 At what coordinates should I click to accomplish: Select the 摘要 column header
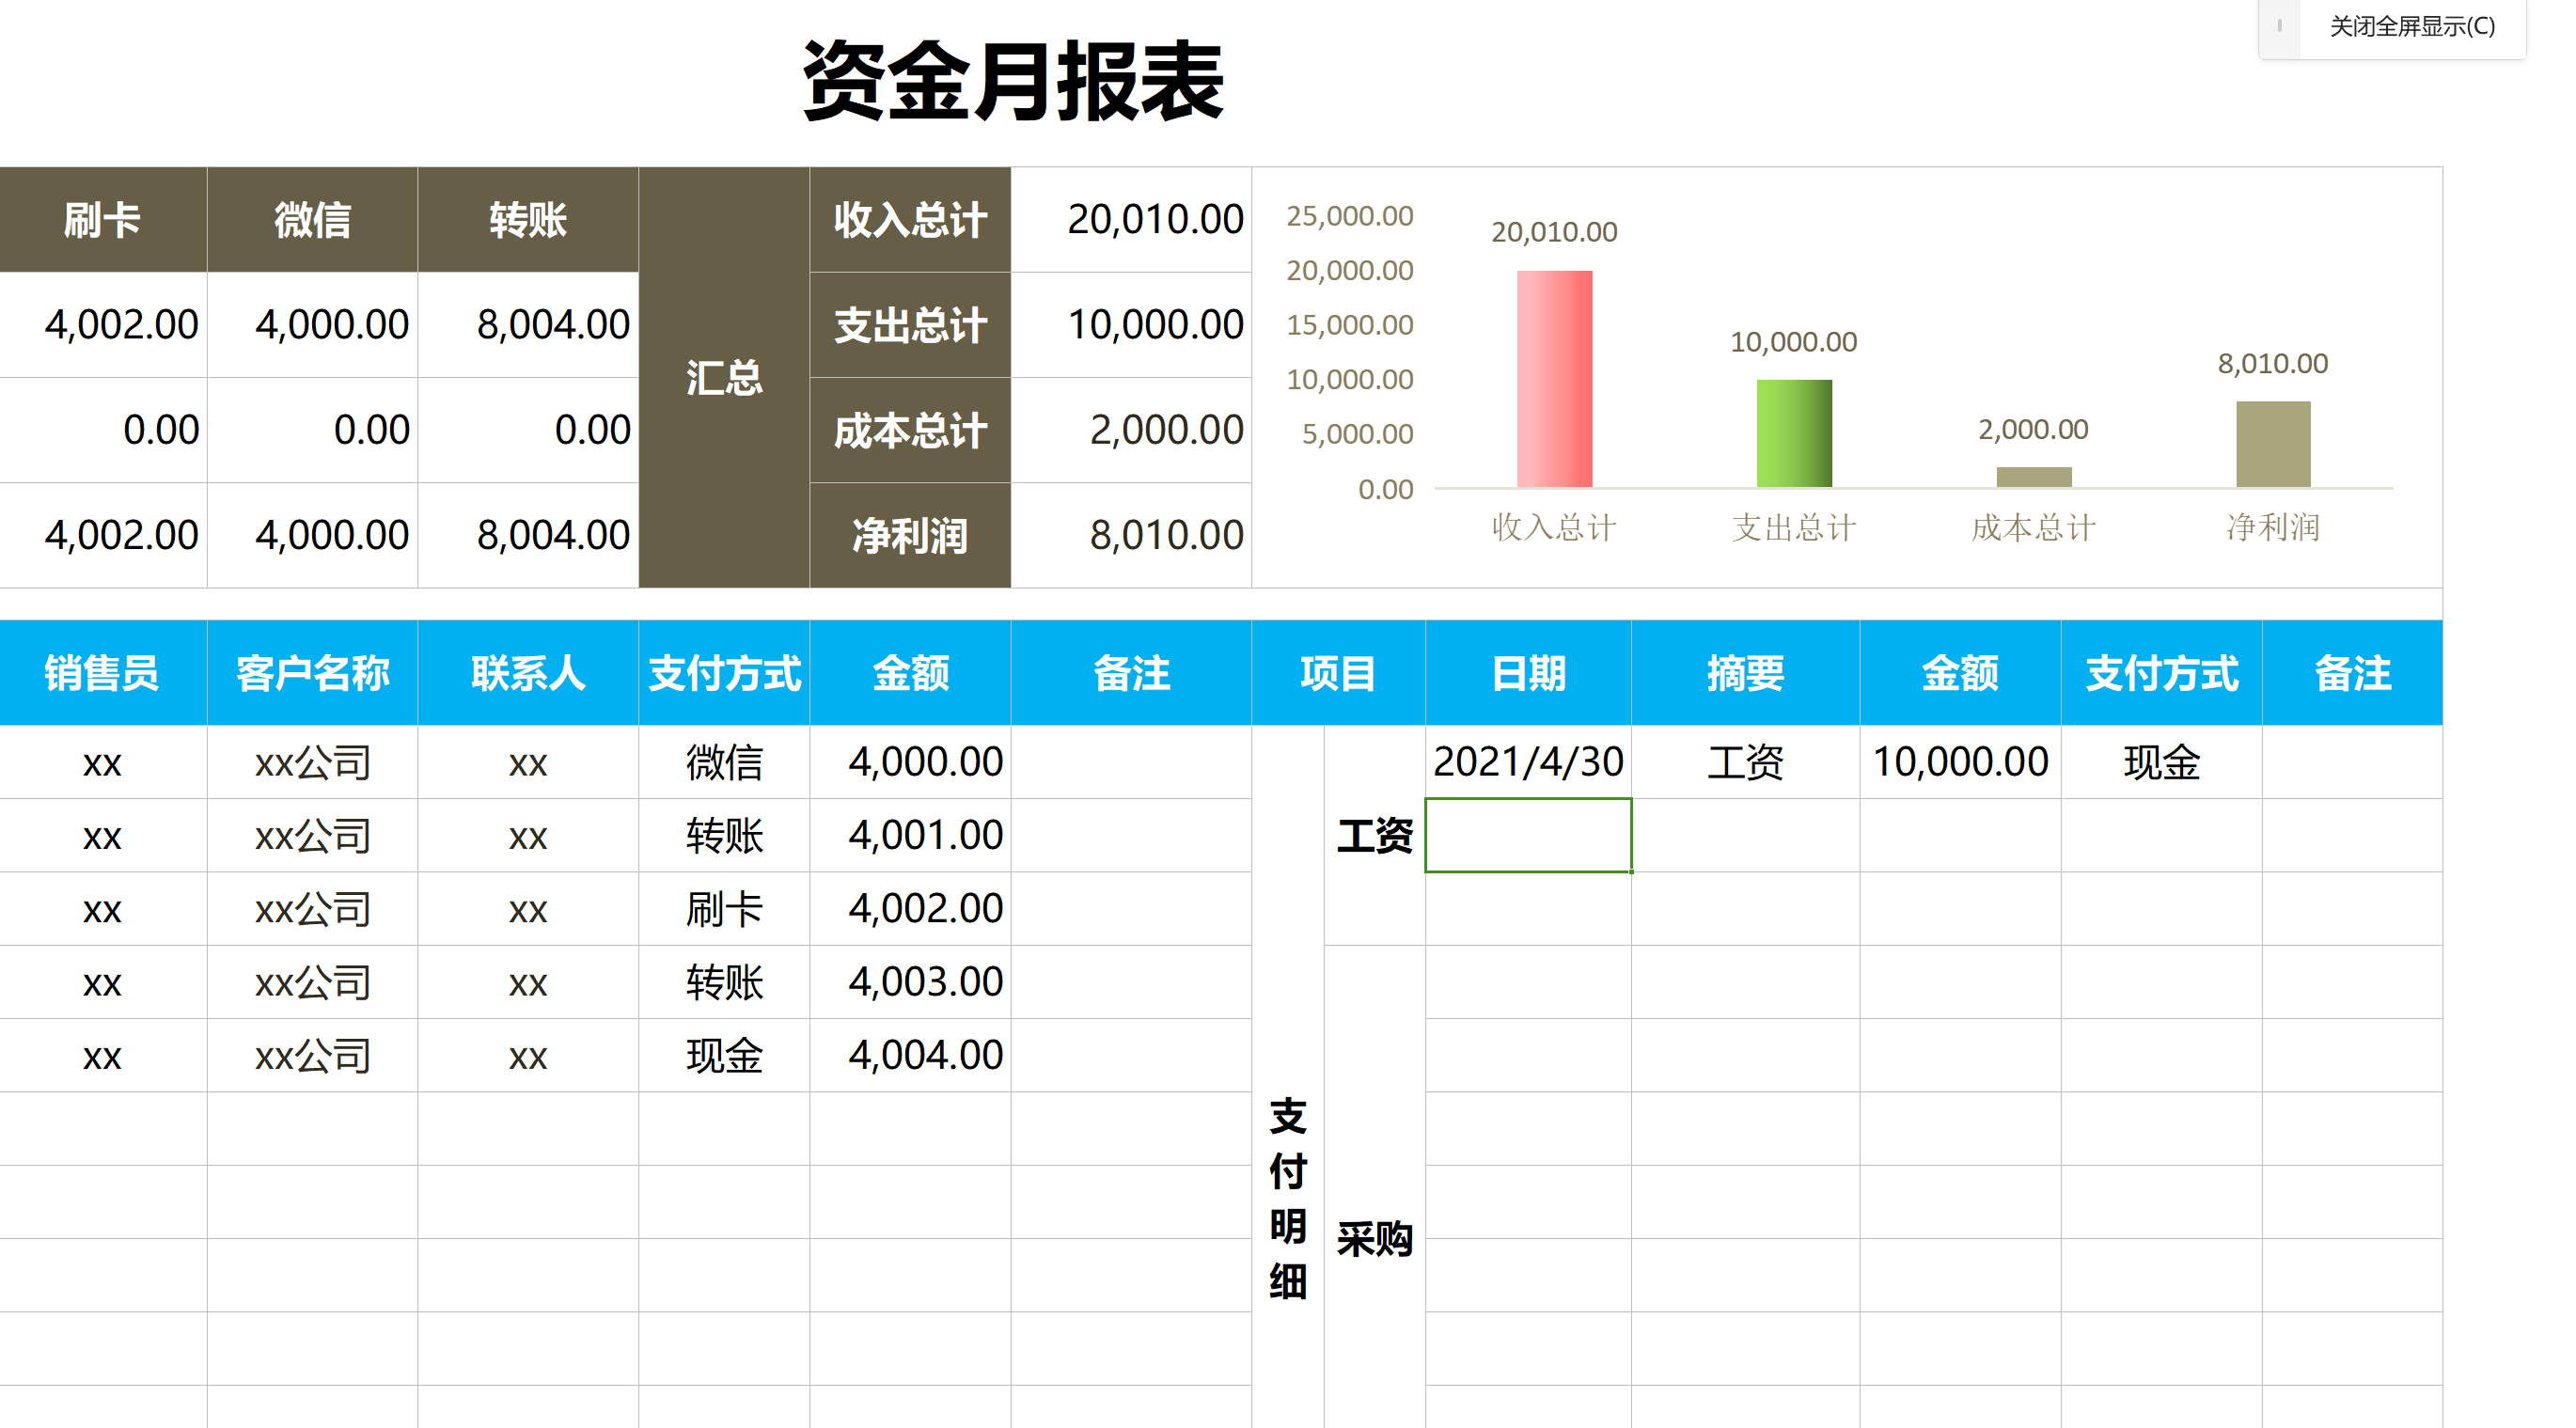tap(1745, 672)
